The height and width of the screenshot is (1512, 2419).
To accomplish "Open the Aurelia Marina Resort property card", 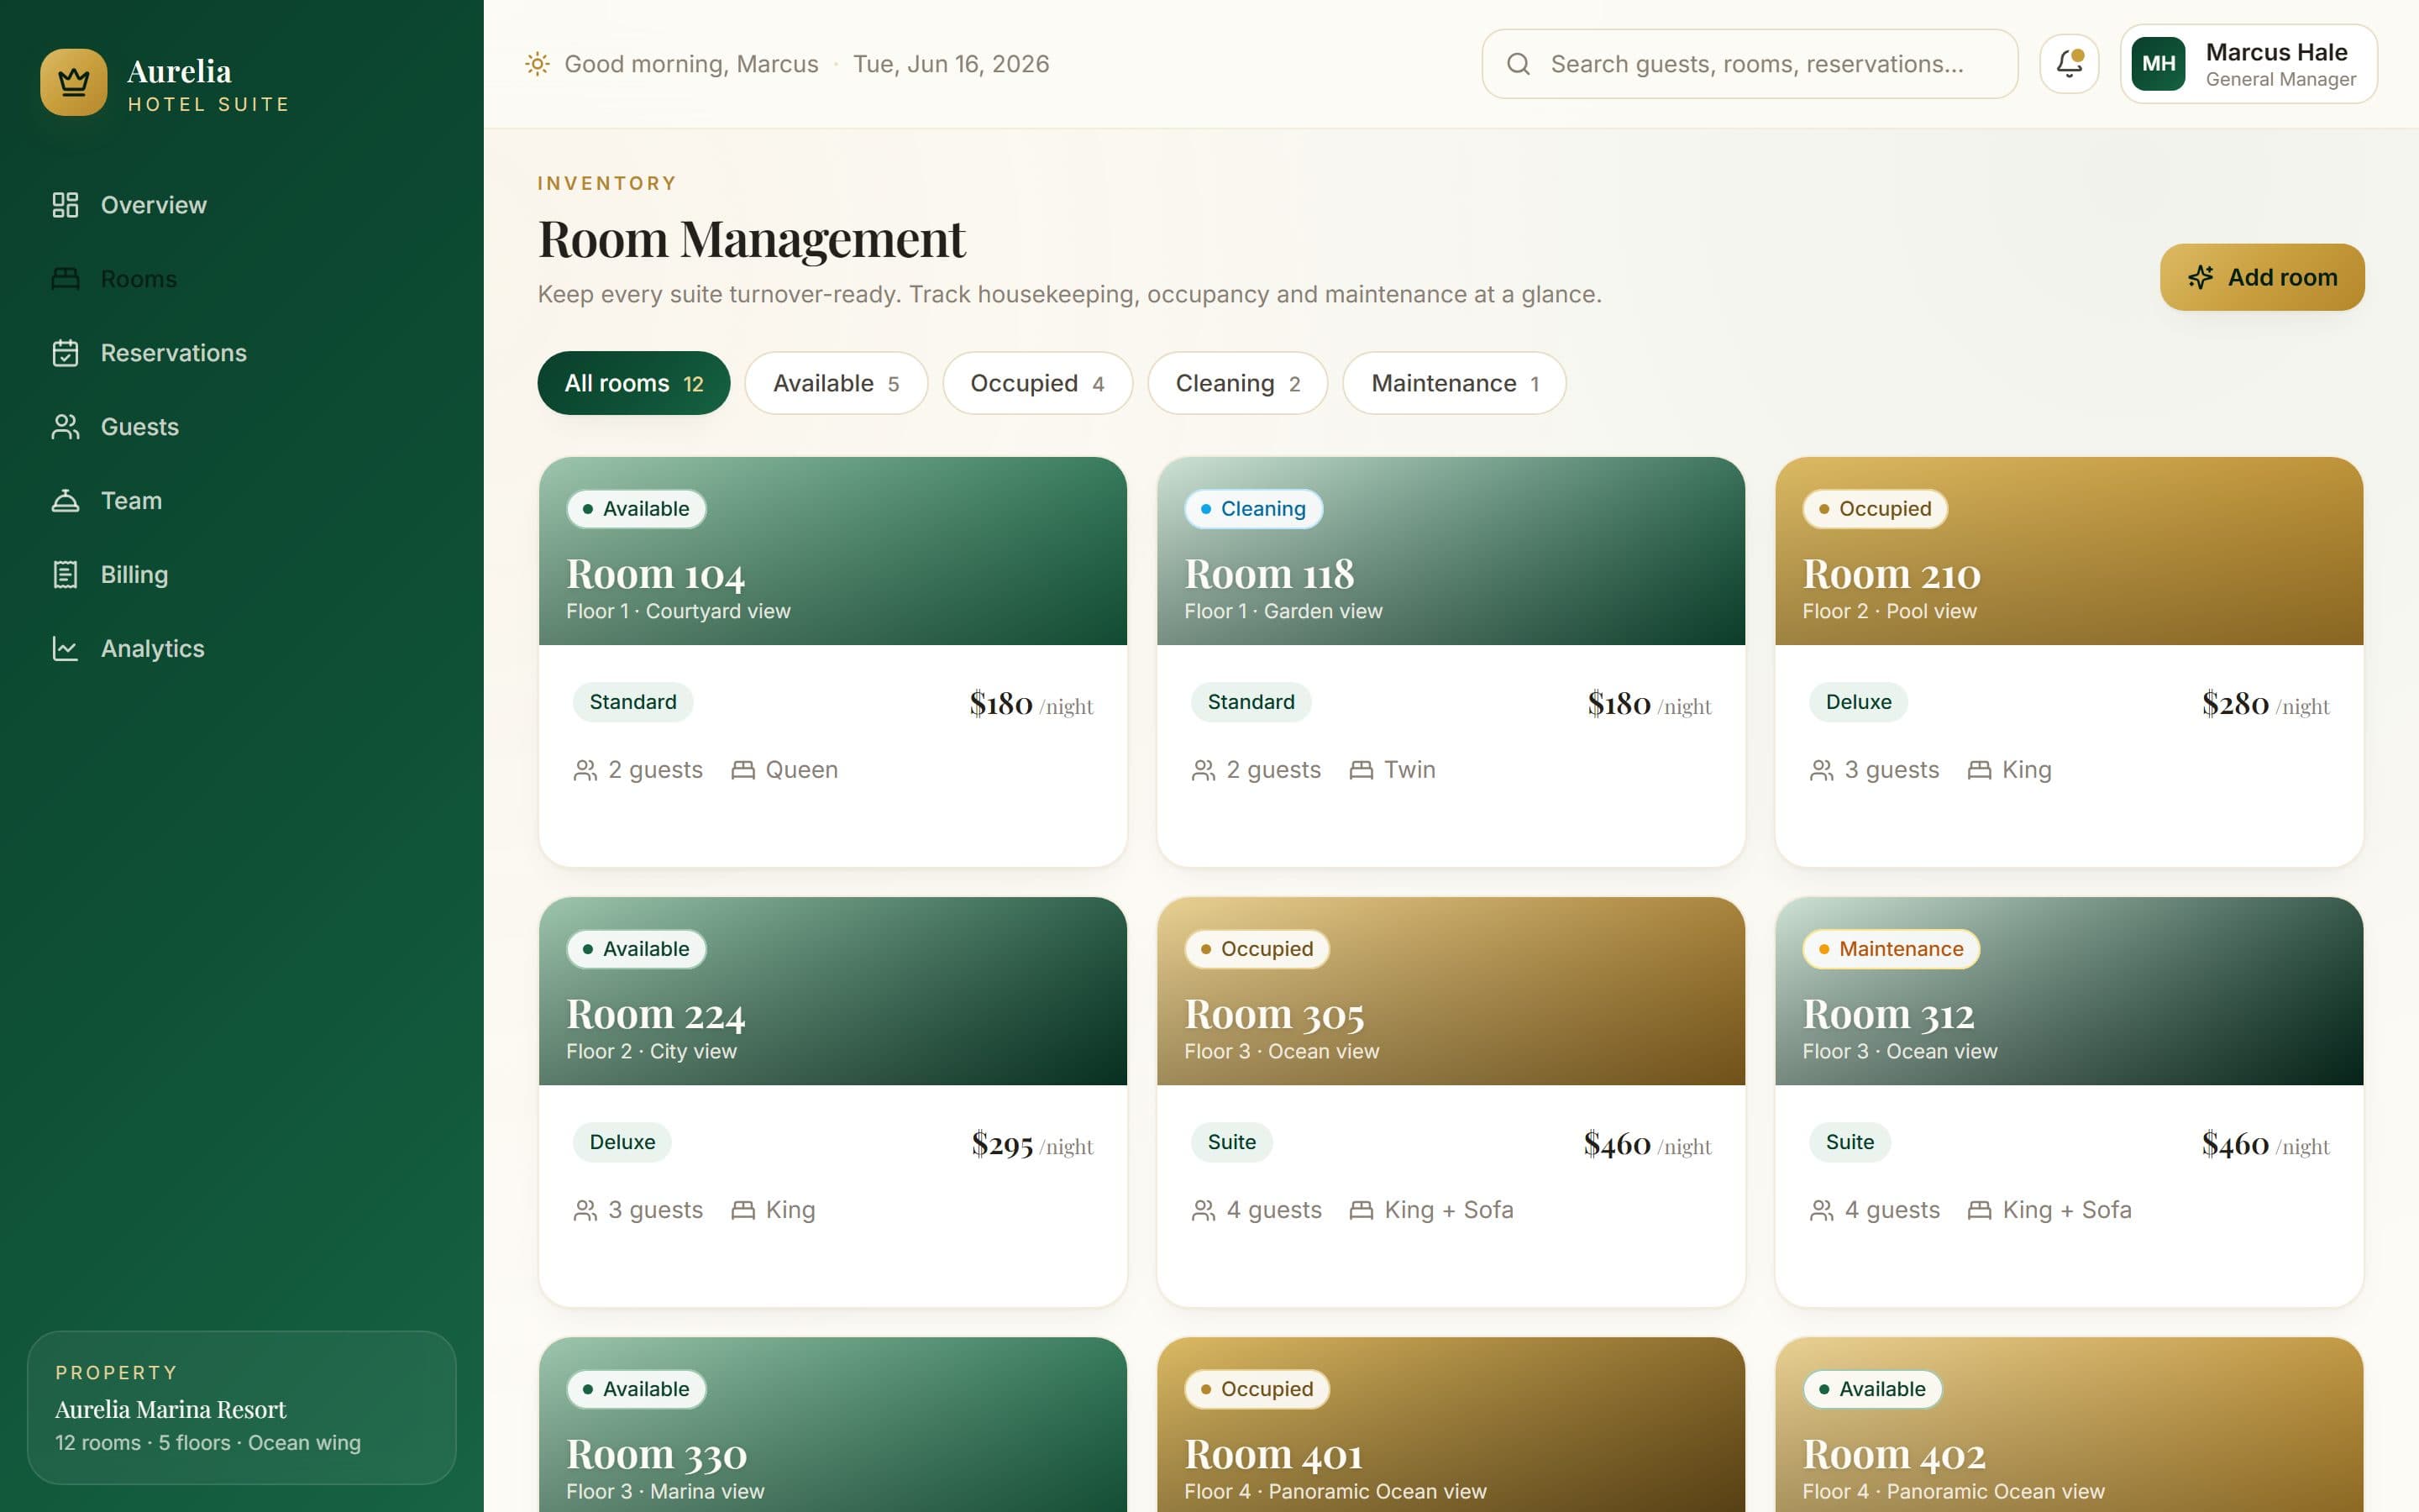I will [242, 1408].
